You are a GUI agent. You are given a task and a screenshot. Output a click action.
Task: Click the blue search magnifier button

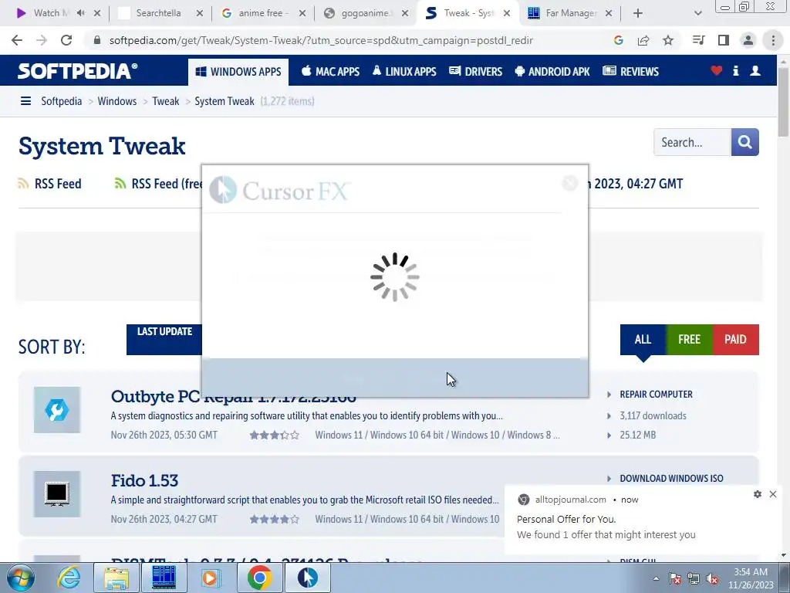point(744,142)
